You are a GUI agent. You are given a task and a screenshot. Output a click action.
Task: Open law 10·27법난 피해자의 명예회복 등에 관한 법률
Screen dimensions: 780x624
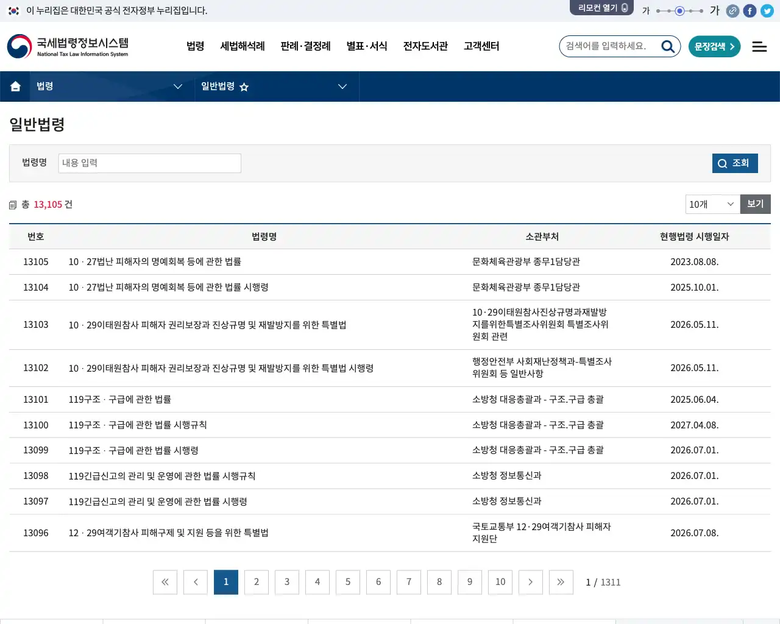155,262
